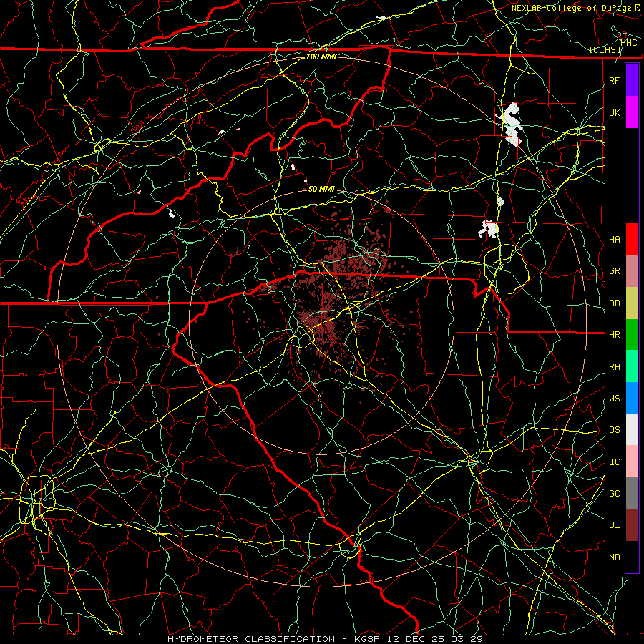Click the UK legend label

point(614,112)
